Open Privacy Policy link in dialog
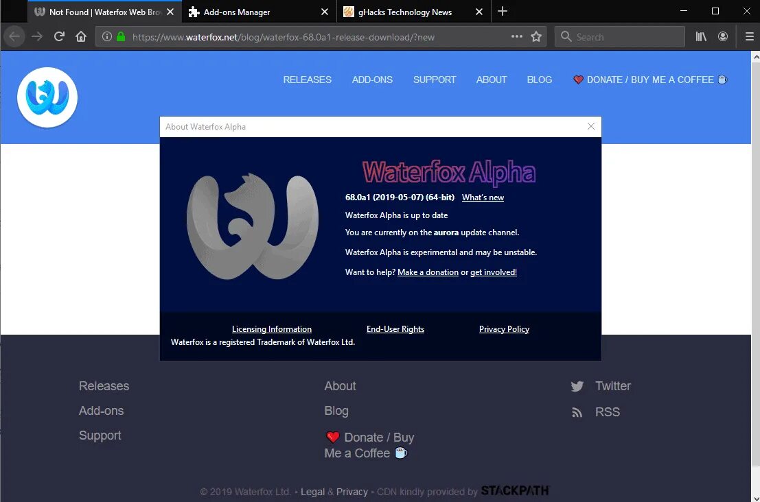 [x=504, y=329]
